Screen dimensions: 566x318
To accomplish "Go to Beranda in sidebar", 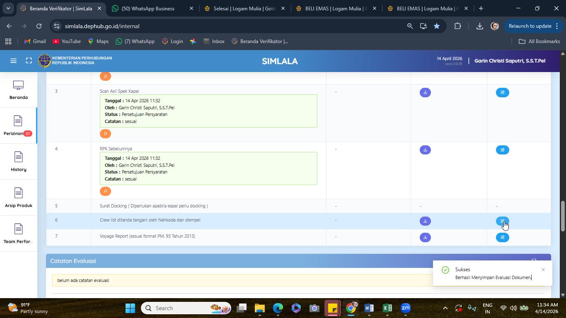I will (18, 90).
